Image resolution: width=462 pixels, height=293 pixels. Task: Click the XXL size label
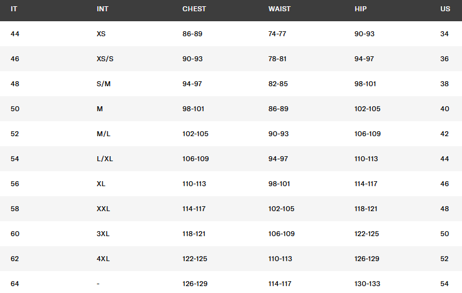(103, 209)
